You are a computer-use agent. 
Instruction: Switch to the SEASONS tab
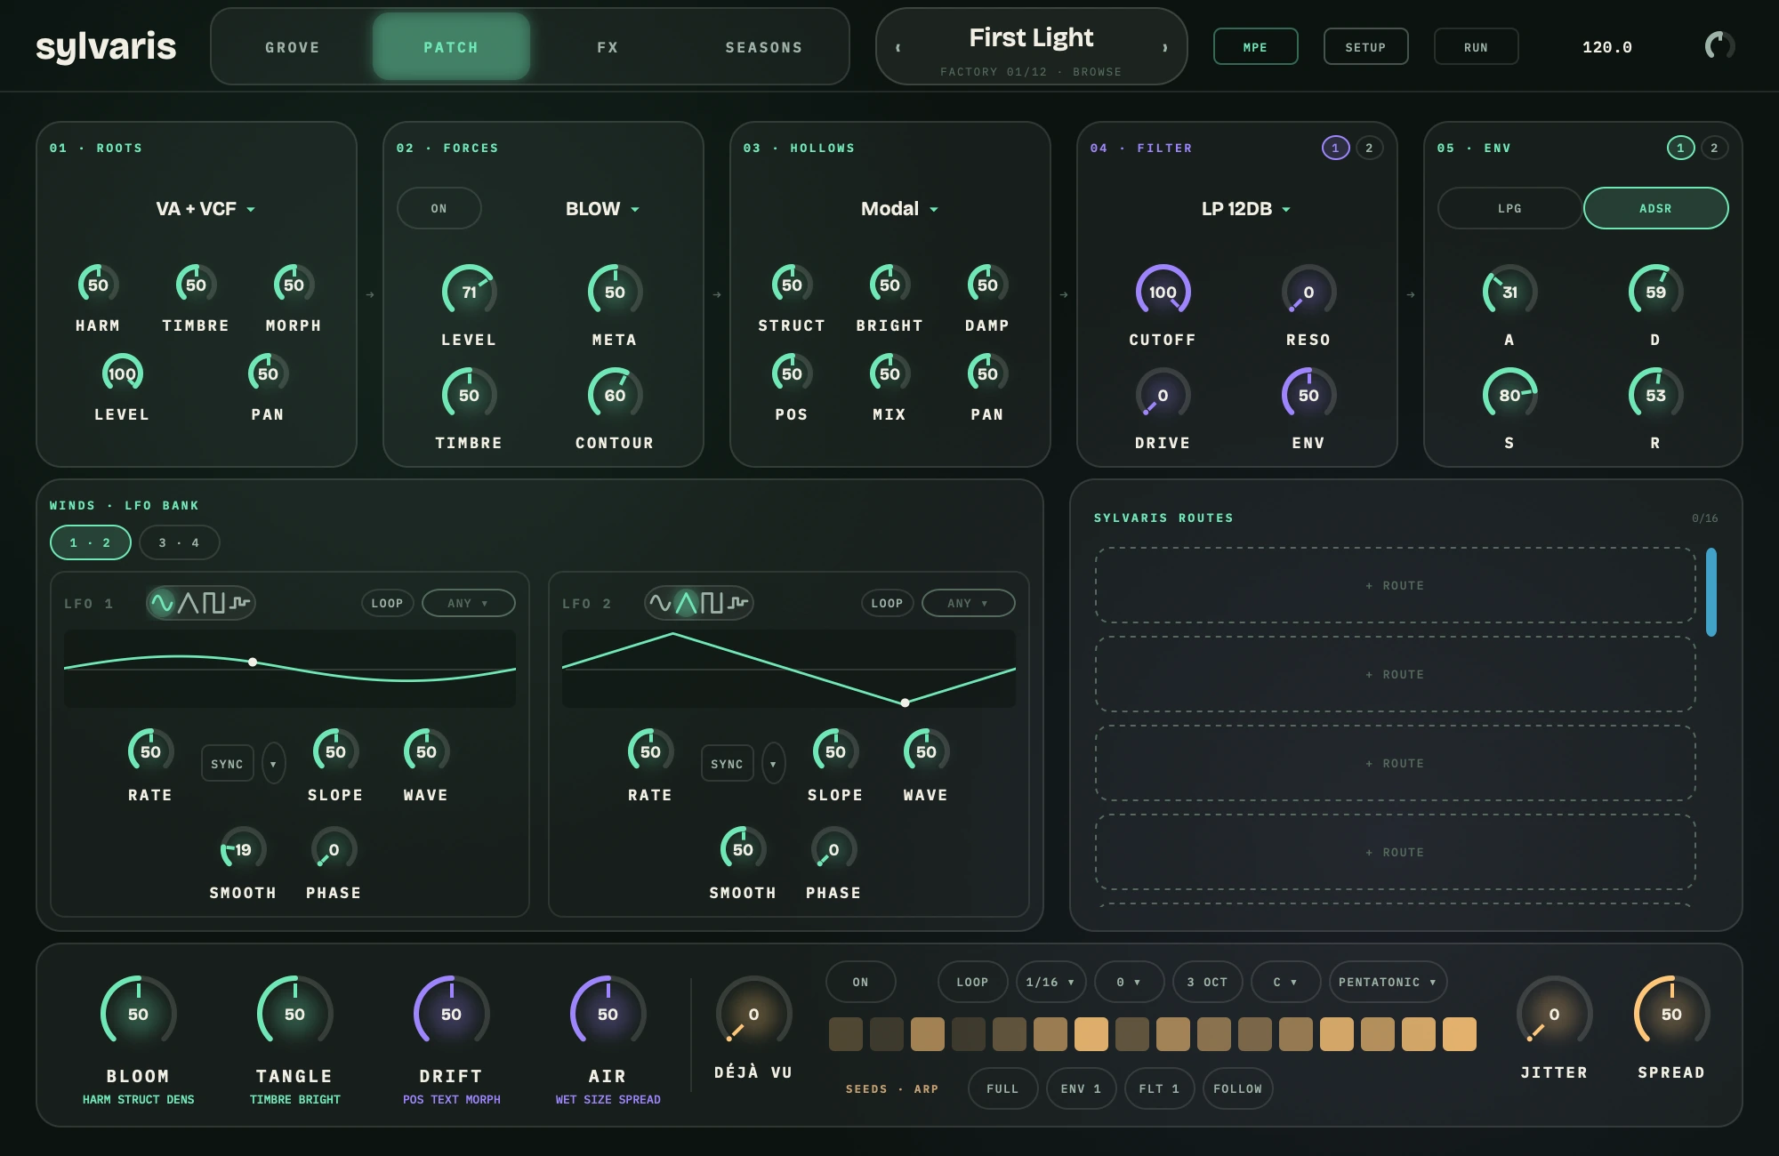764,47
